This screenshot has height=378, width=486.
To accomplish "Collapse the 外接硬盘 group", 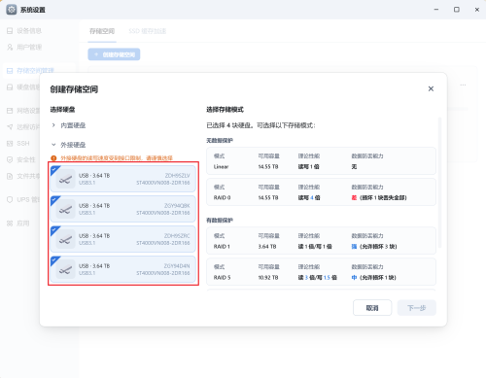I will coord(68,145).
